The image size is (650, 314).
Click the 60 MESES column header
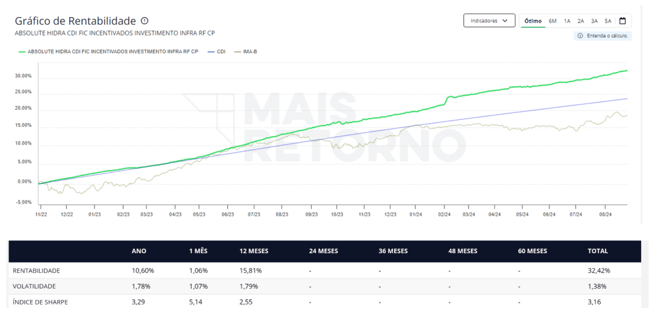pos(533,251)
